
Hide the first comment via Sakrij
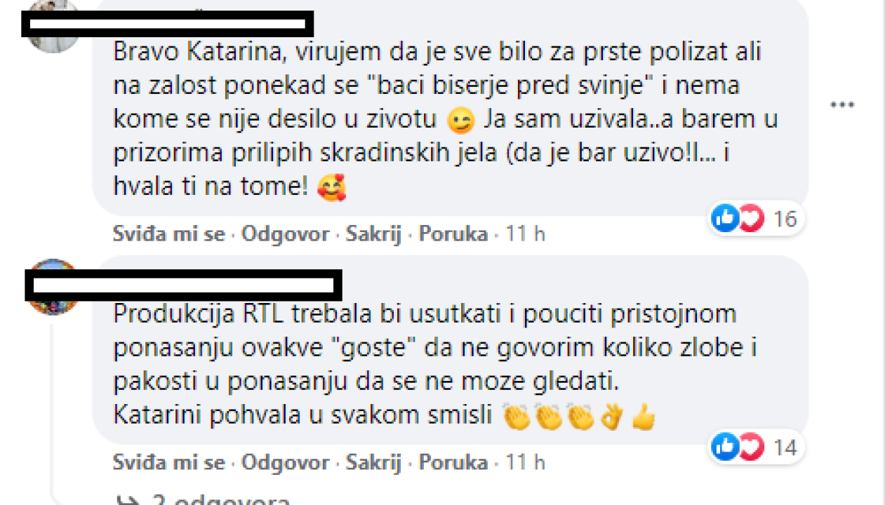click(x=373, y=234)
